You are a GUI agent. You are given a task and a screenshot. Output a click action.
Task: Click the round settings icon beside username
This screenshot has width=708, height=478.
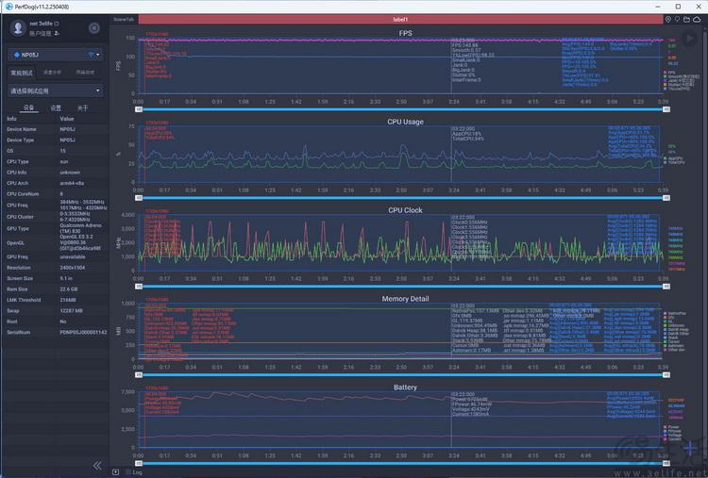click(93, 28)
